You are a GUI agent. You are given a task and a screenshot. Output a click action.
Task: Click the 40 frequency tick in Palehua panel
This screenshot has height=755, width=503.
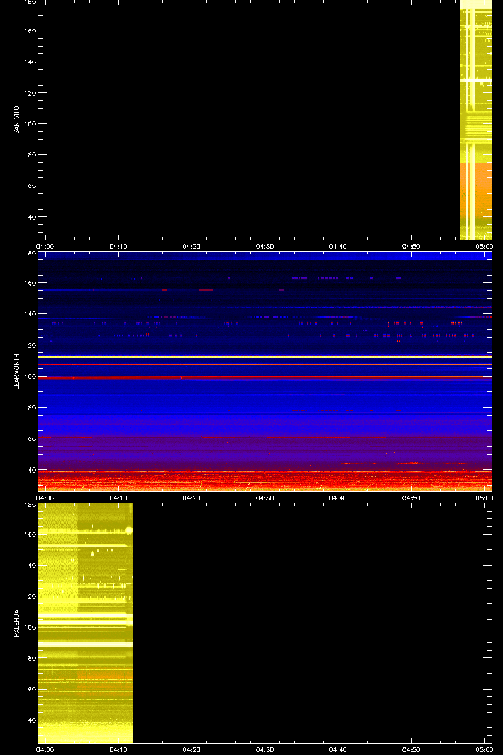click(x=31, y=720)
